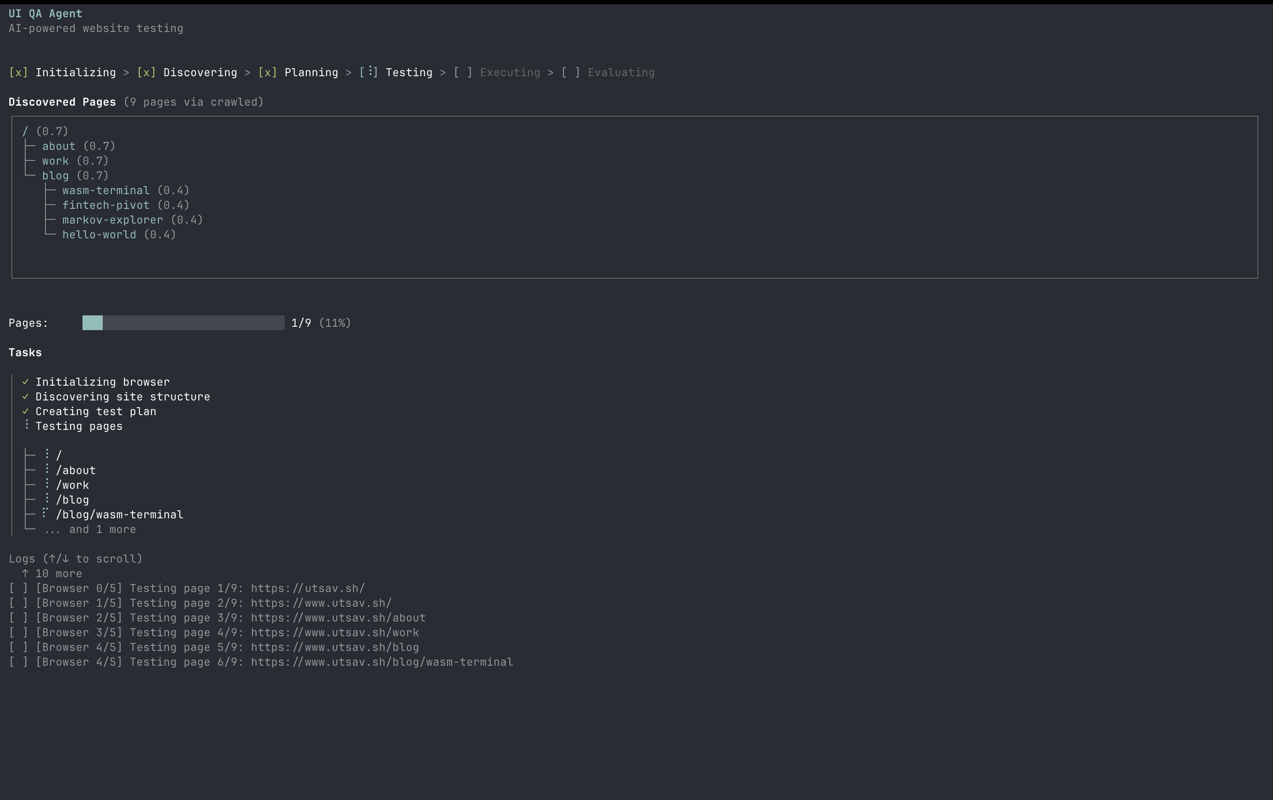Select the Planning stage label
Image resolution: width=1273 pixels, height=800 pixels.
[311, 72]
